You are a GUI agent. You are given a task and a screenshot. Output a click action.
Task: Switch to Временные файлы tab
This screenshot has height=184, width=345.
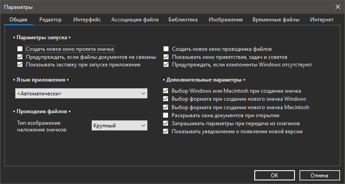pyautogui.click(x=276, y=20)
